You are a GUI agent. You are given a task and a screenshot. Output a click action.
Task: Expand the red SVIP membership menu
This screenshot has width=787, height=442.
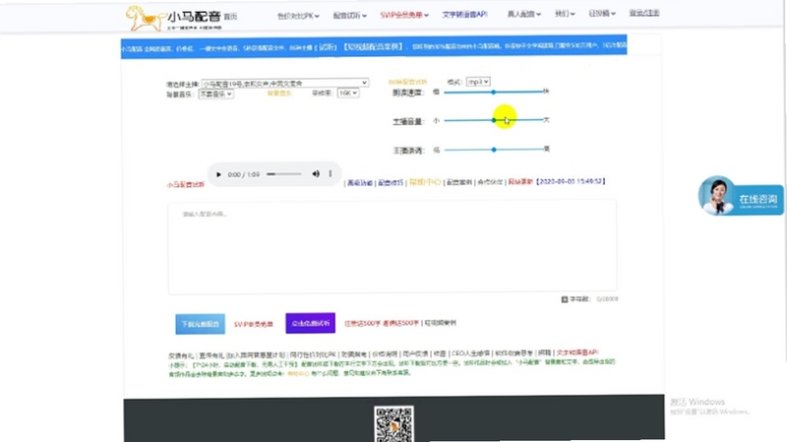tap(404, 15)
